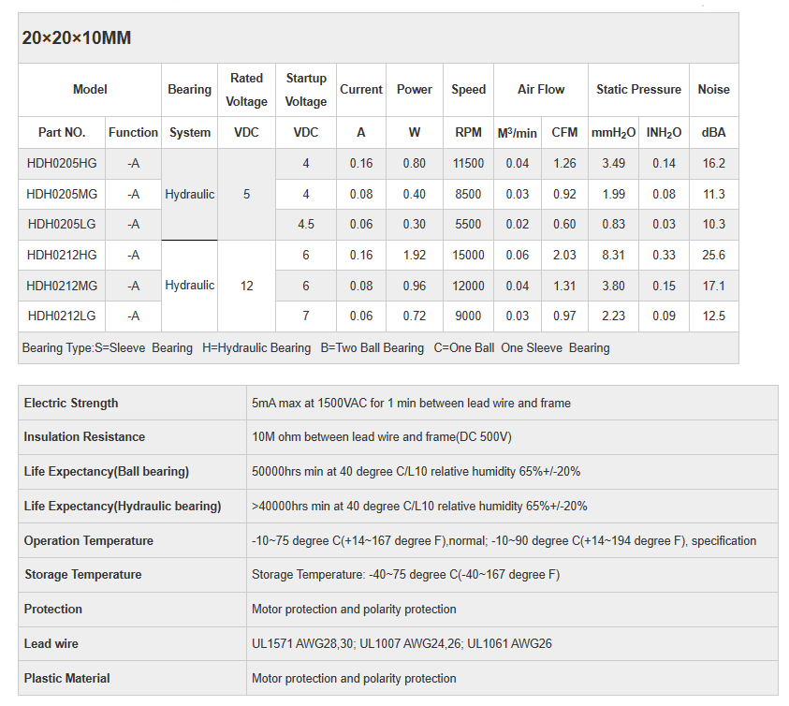The width and height of the screenshot is (789, 706).
Task: Click the 3.49 mmH2O pressure value
Action: [613, 164]
